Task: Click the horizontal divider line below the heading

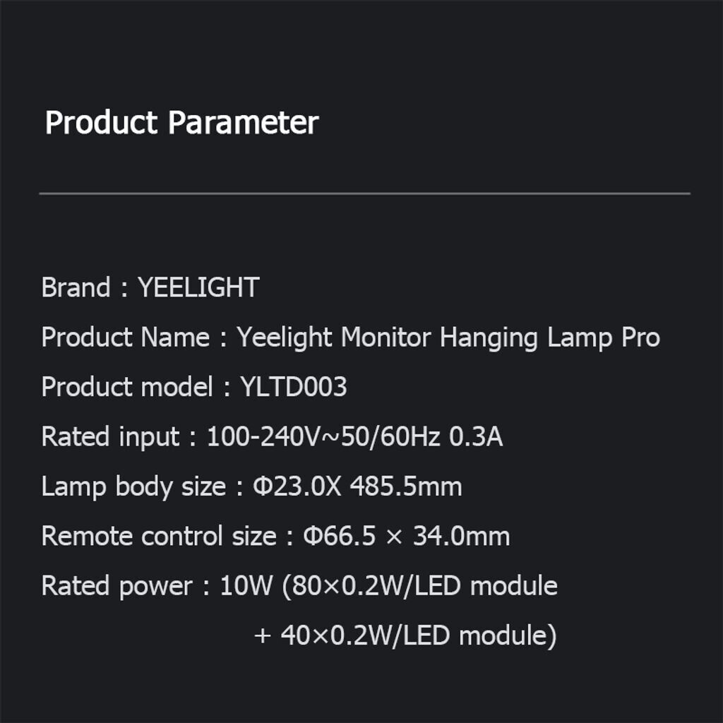Action: pyautogui.click(x=364, y=193)
